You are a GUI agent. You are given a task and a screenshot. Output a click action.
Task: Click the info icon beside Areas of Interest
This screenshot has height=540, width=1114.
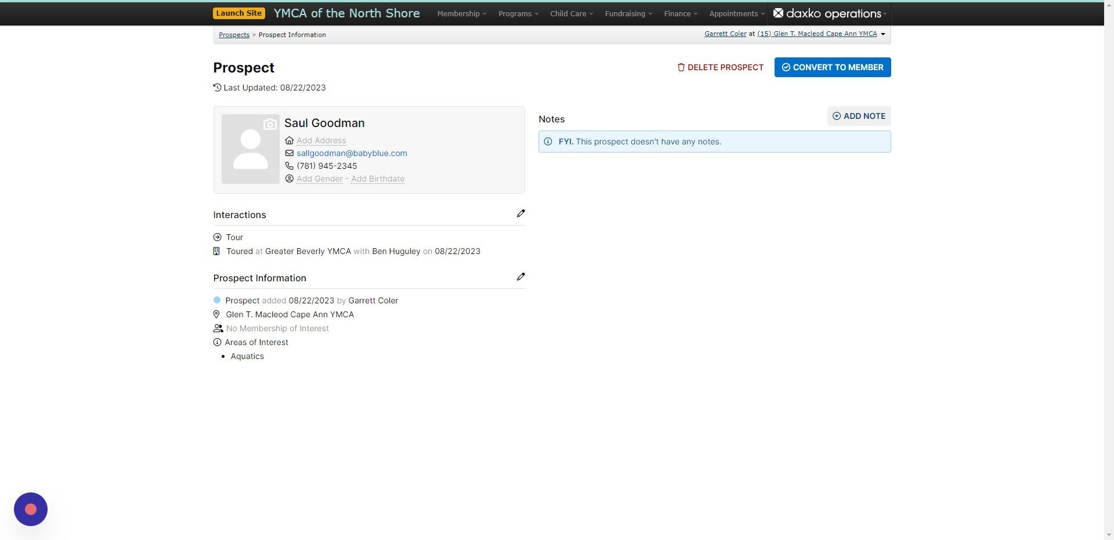pos(217,342)
